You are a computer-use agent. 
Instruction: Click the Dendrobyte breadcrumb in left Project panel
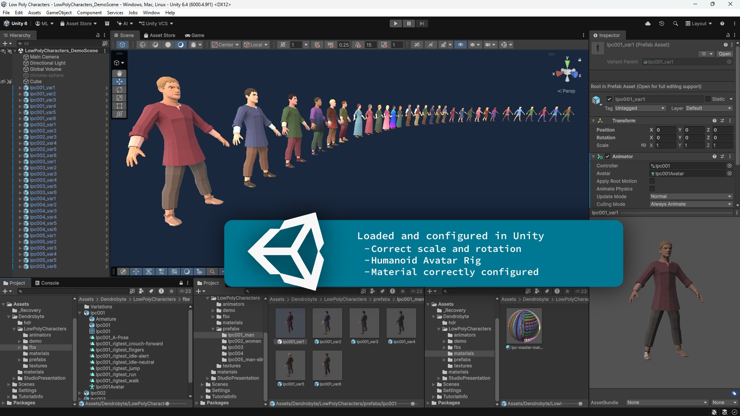click(113, 299)
